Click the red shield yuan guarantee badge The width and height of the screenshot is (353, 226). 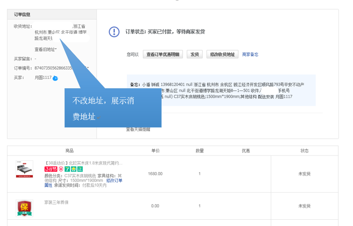pos(61,169)
